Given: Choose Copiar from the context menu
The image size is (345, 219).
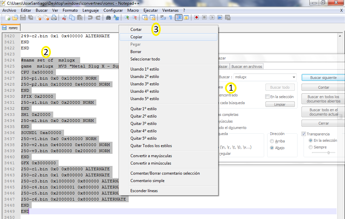Looking at the screenshot, I should click(168, 37).
